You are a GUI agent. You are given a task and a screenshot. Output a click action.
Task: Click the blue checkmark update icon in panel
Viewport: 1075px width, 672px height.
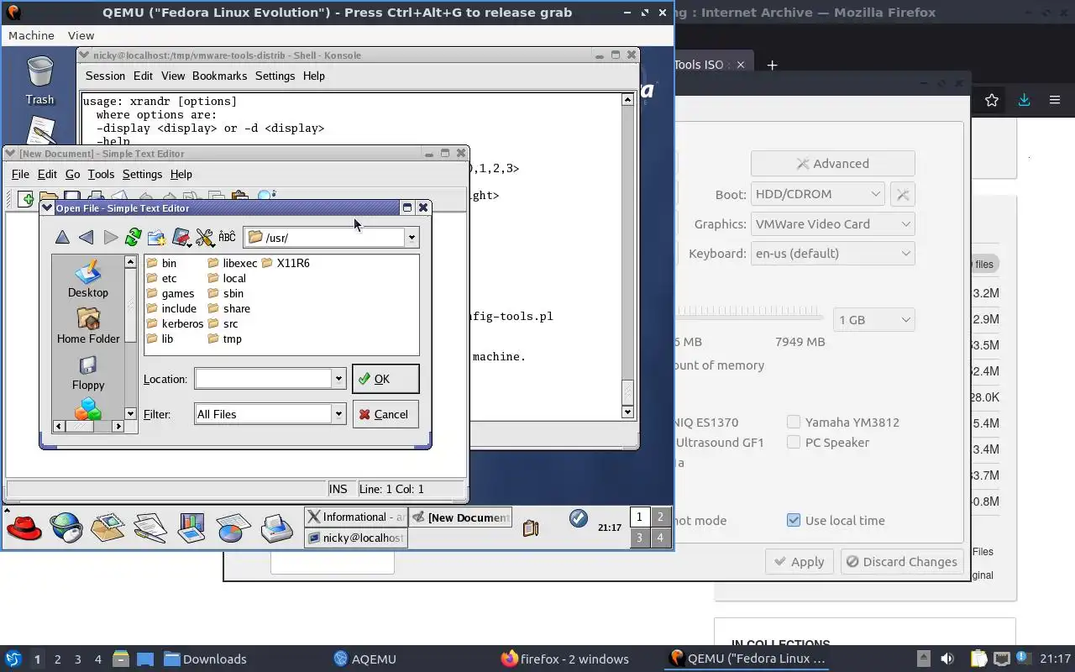pyautogui.click(x=578, y=518)
